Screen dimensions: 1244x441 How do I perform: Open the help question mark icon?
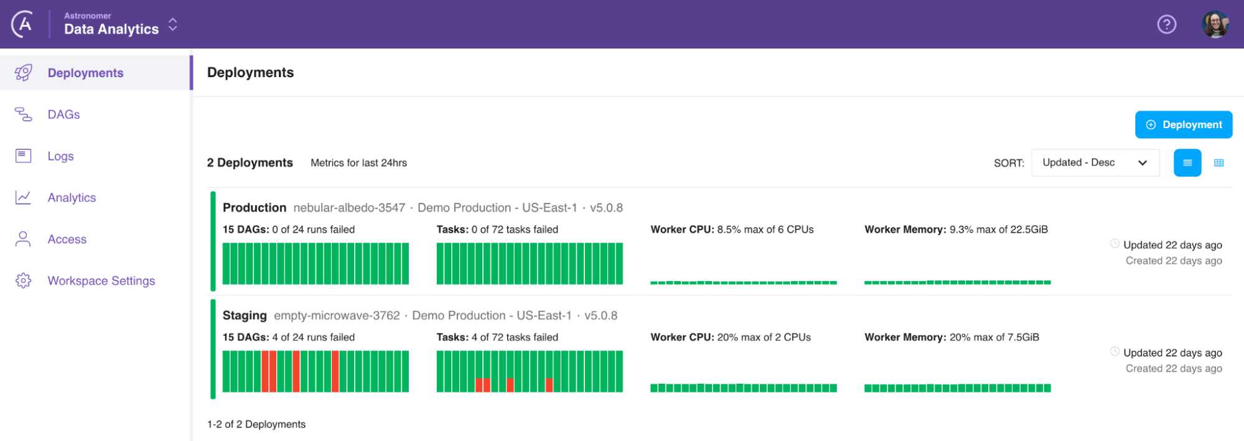tap(1166, 24)
